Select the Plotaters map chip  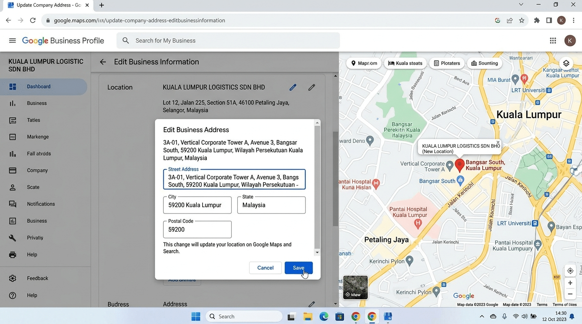pos(447,63)
